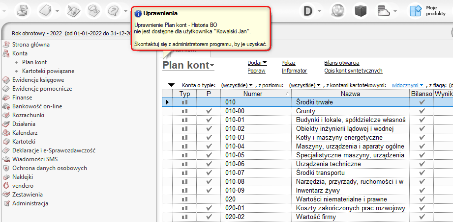Click the cloud database toolbar icon
This screenshot has width=453, height=222.
click(384, 11)
